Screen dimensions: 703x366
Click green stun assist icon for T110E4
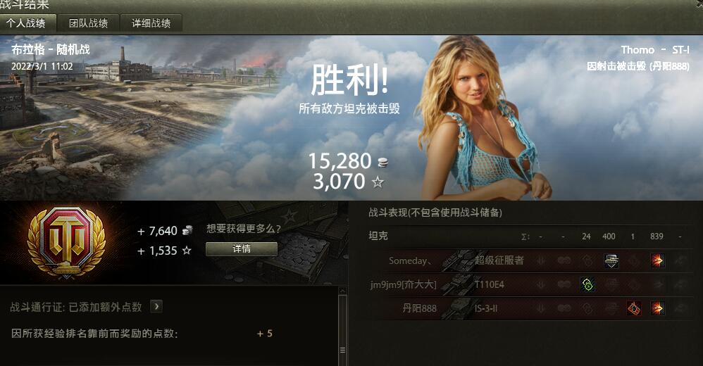(587, 284)
